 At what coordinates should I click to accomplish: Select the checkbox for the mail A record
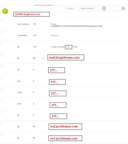click(x=1, y=101)
